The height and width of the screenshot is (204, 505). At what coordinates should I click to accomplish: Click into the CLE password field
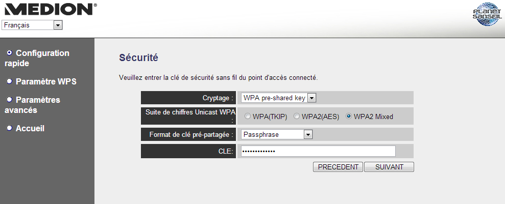(x=318, y=151)
